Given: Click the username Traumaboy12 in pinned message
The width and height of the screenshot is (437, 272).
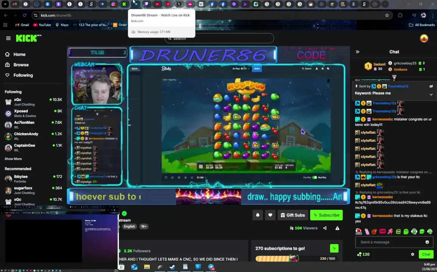Looking at the screenshot, I should click(x=398, y=86).
